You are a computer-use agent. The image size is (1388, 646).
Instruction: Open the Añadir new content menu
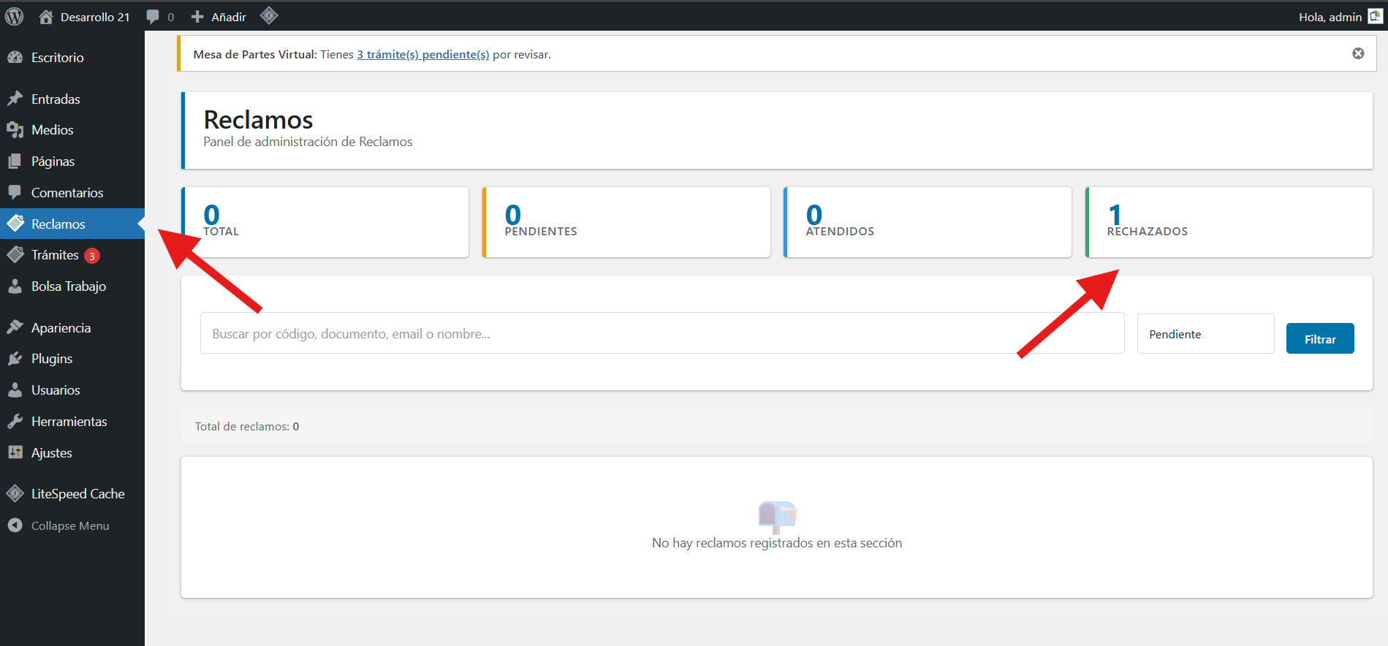pyautogui.click(x=219, y=17)
